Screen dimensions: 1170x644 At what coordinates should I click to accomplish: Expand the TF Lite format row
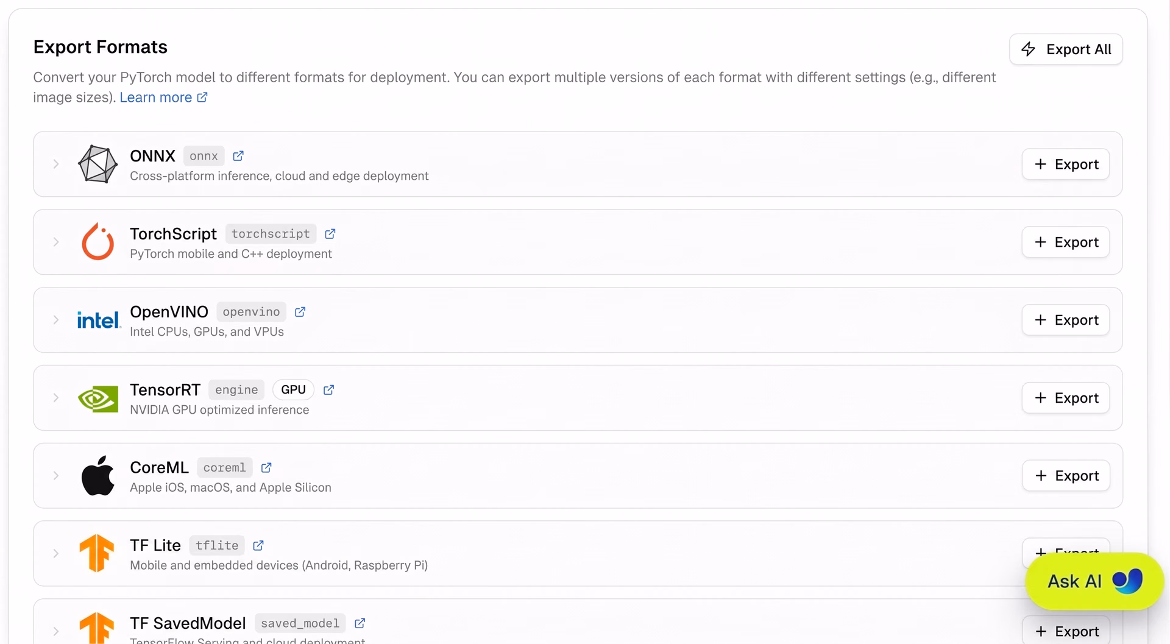coord(56,553)
